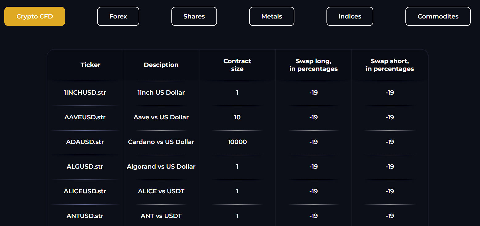Open the Indices tab
The image size is (480, 226).
tap(350, 16)
